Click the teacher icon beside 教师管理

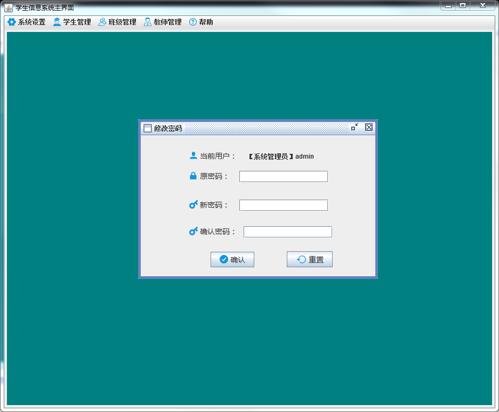pyautogui.click(x=148, y=22)
